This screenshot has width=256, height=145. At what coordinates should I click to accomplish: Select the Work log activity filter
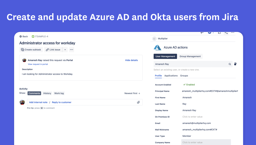[x=59, y=93]
